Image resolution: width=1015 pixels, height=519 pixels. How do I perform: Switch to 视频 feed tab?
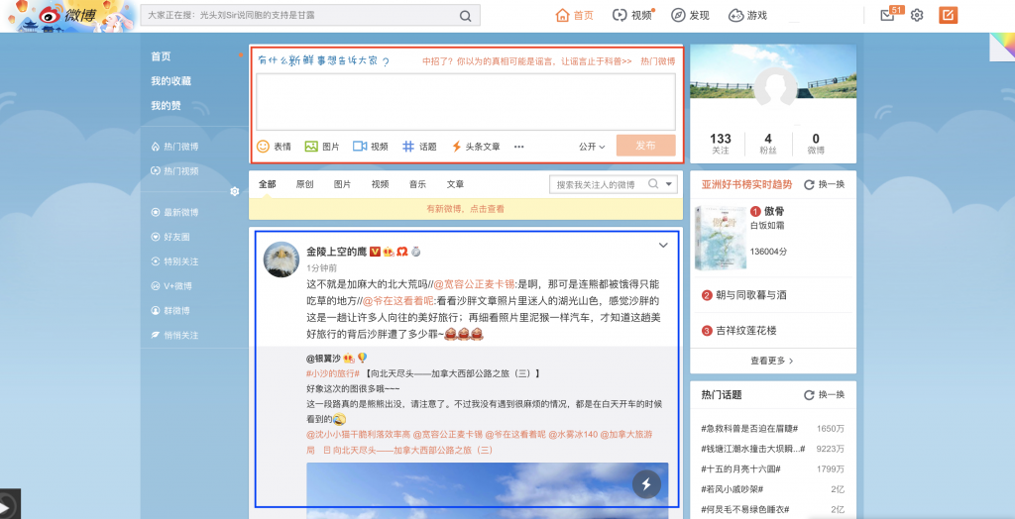pyautogui.click(x=380, y=184)
